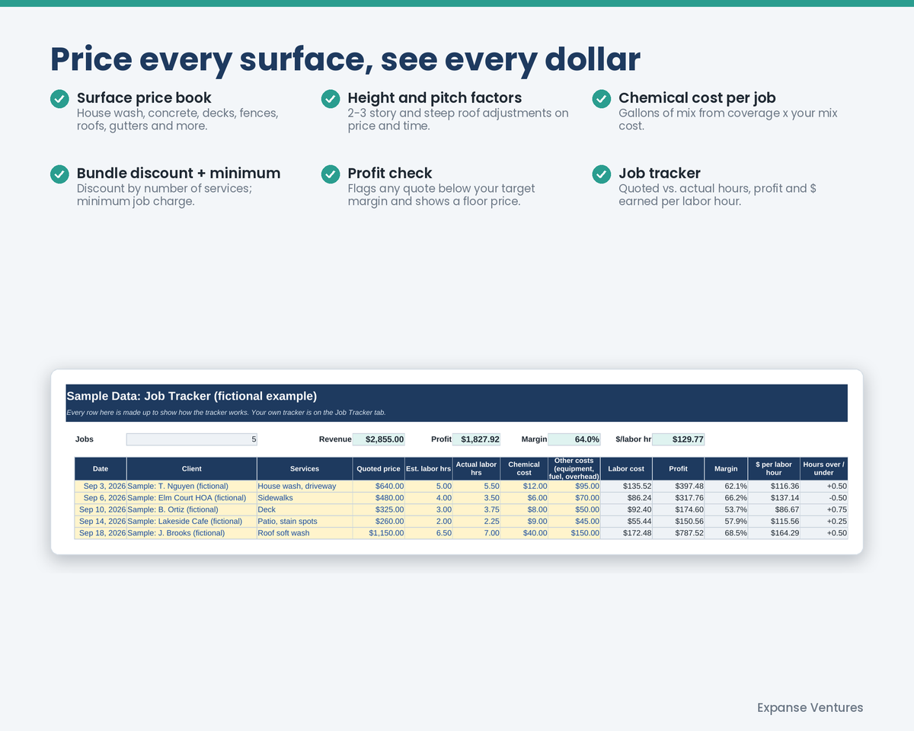Click the Quoted price column header
This screenshot has height=731, width=914.
point(379,469)
